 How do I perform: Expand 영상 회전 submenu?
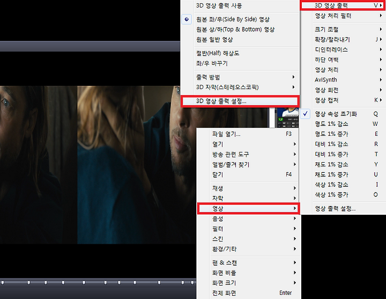tap(343, 90)
